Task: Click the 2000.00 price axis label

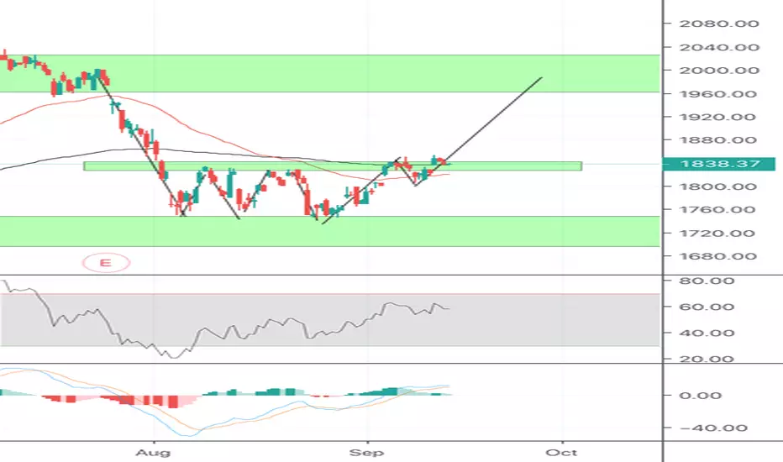Action: pos(719,71)
